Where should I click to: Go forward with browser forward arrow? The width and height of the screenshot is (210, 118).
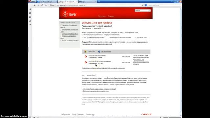pos(38,5)
